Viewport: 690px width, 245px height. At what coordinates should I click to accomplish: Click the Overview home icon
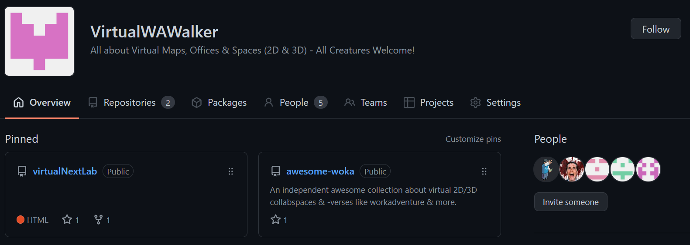(x=18, y=103)
